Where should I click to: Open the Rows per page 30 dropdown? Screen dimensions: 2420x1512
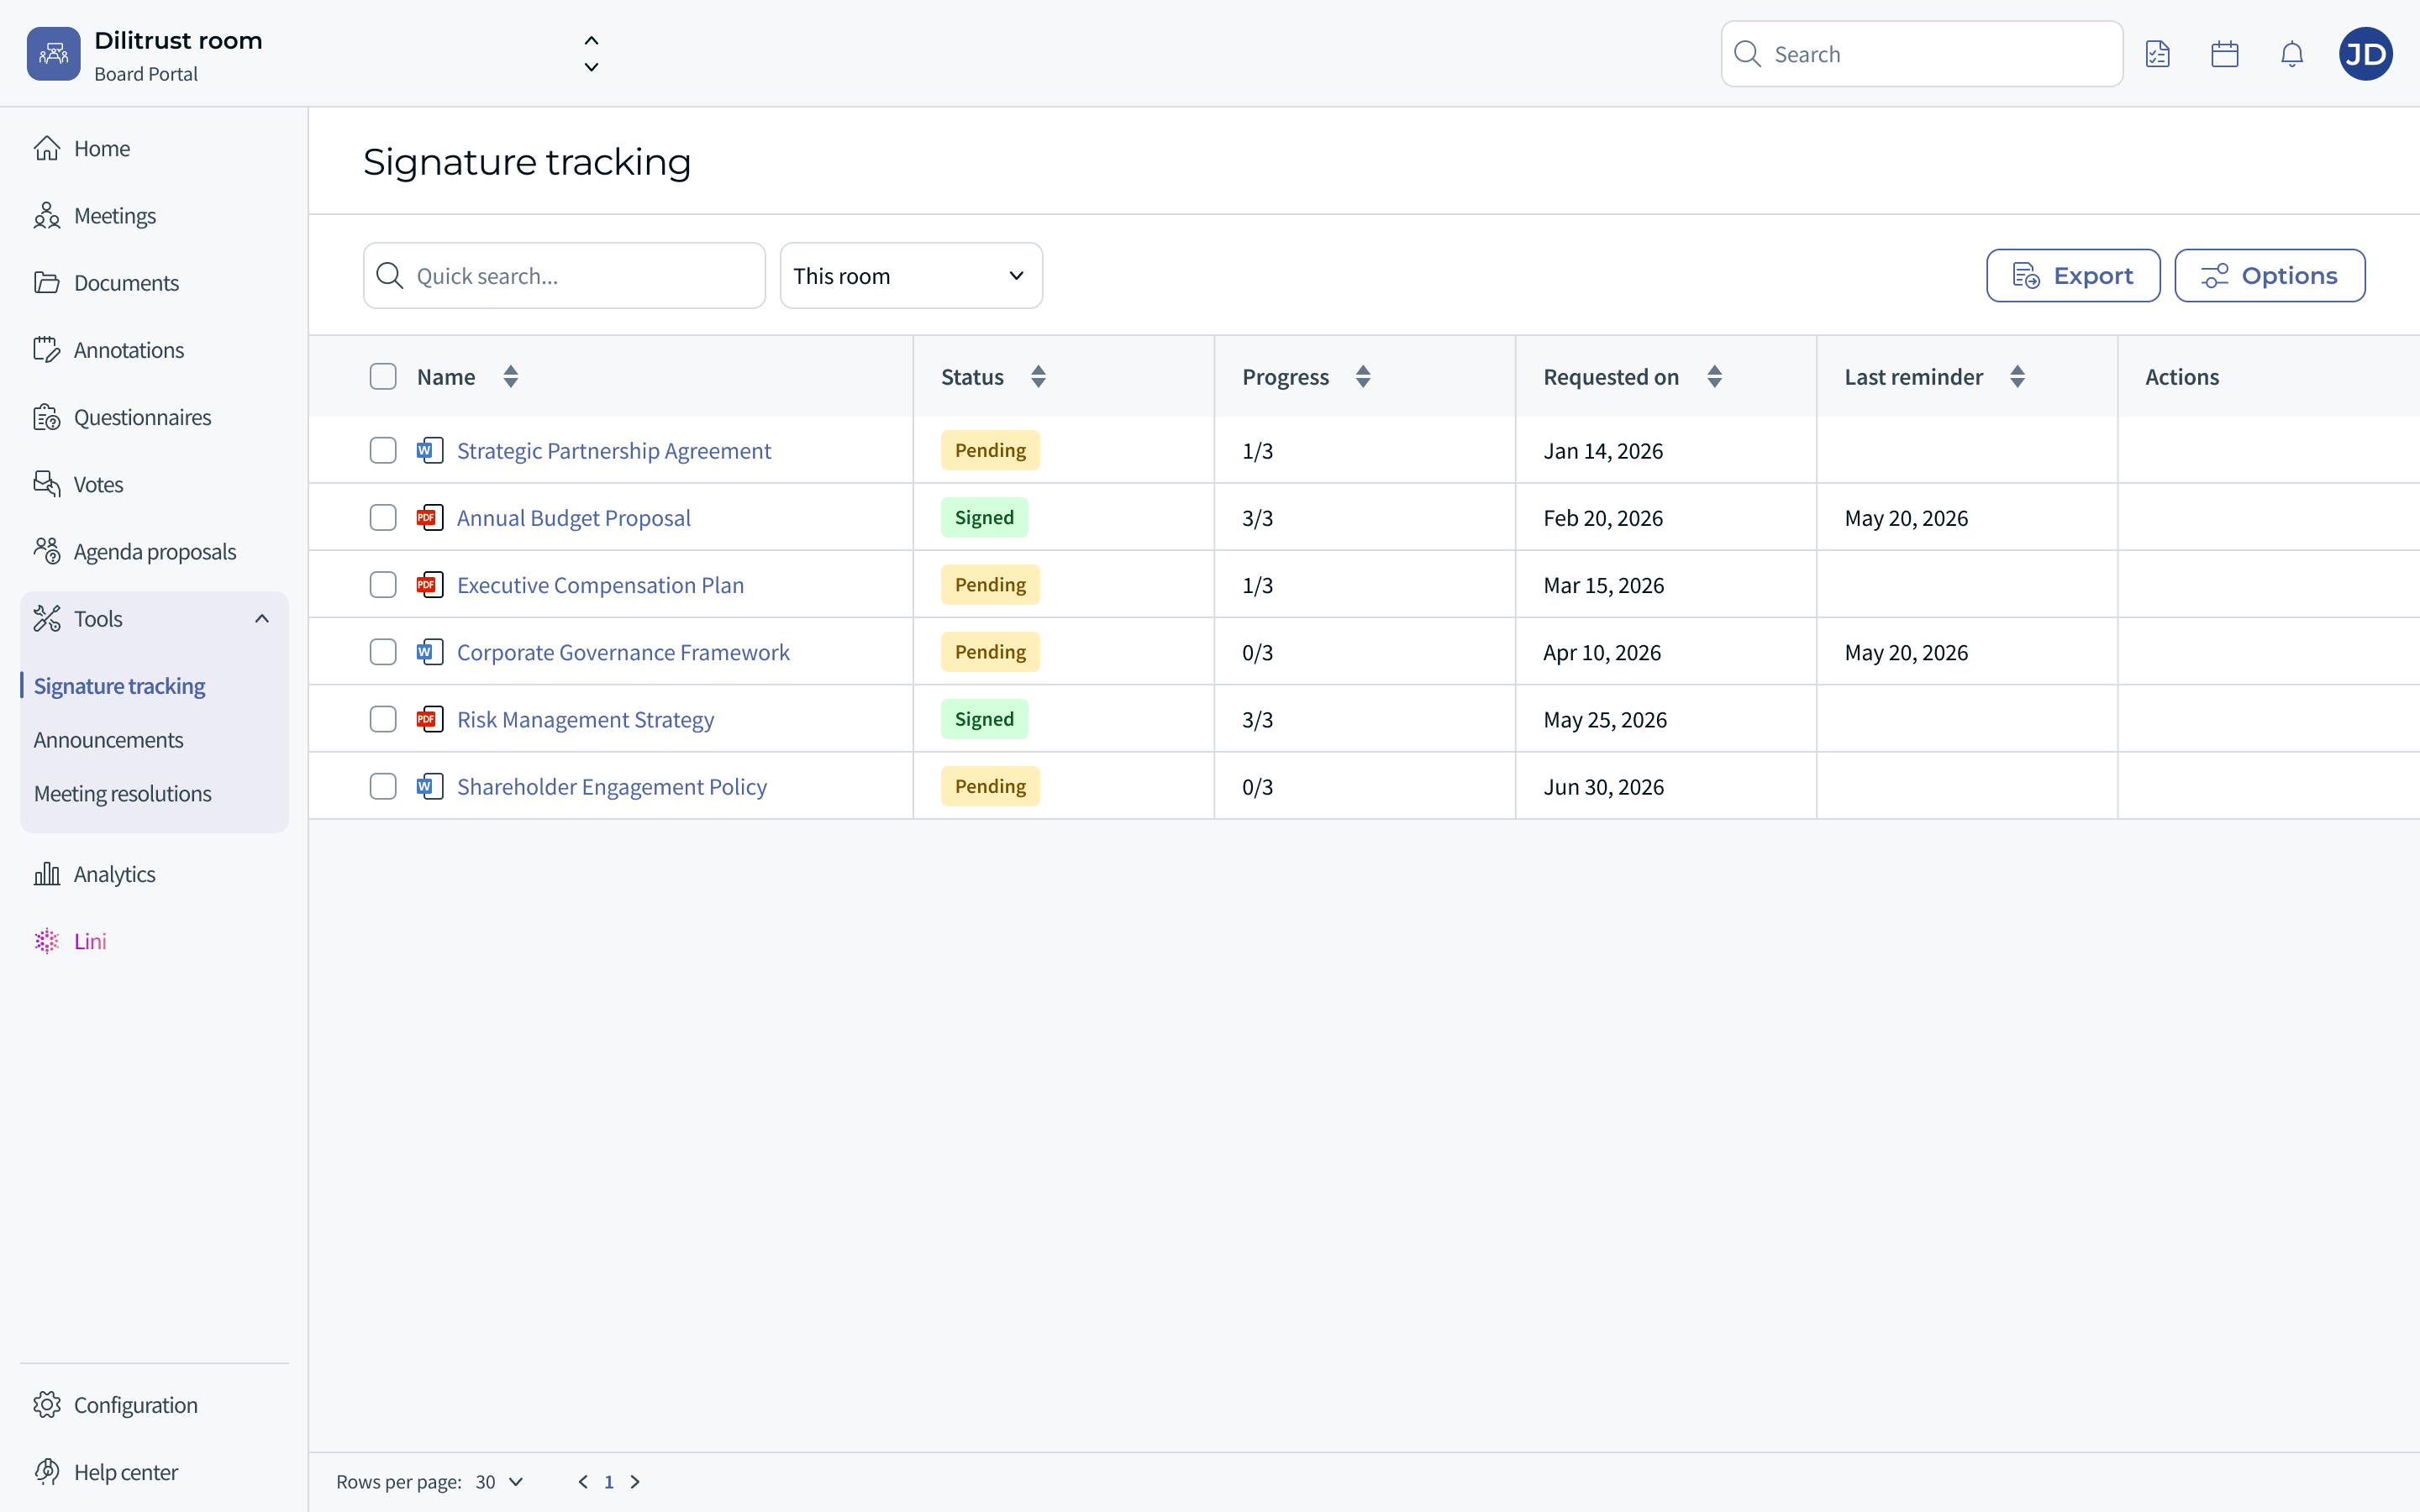coord(500,1481)
